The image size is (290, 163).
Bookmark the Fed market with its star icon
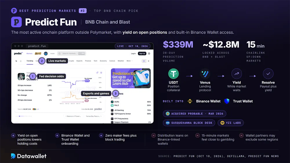[101, 73]
